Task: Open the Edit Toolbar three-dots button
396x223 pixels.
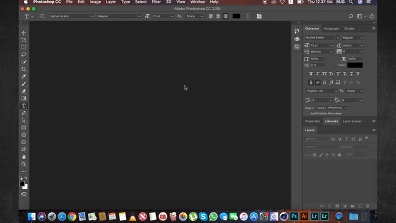Action: point(24,172)
